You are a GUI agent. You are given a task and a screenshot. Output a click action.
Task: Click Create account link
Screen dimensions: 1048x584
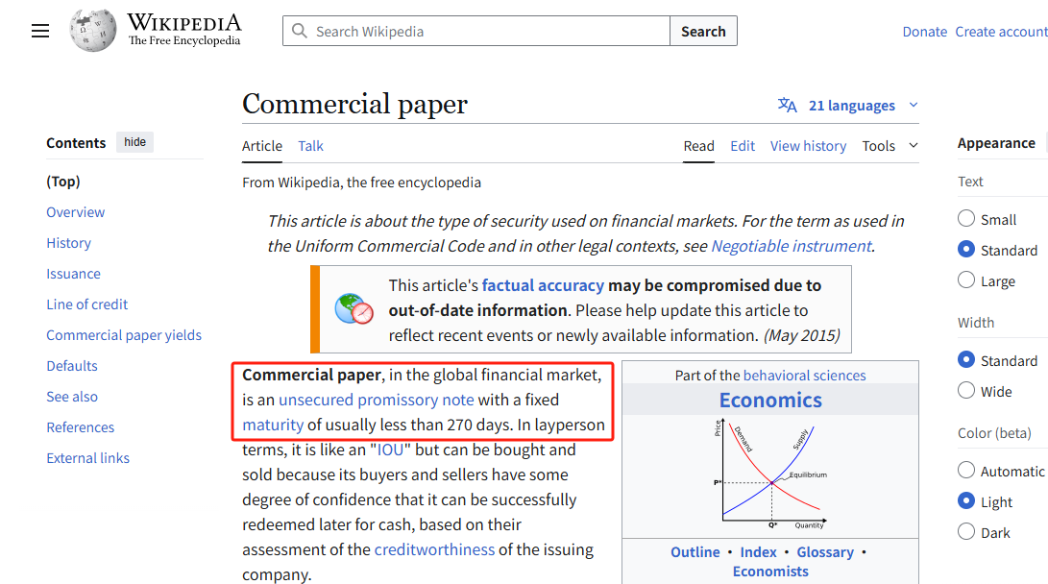[x=1001, y=32]
